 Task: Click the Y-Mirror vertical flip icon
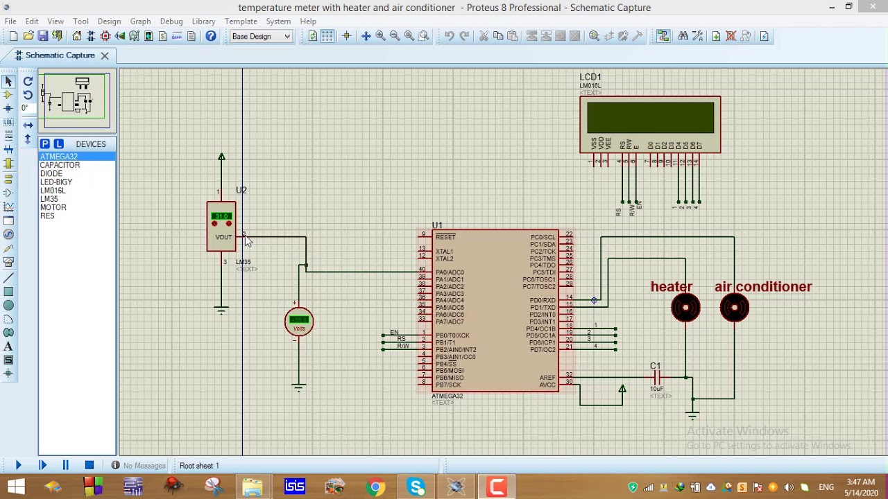tap(28, 139)
